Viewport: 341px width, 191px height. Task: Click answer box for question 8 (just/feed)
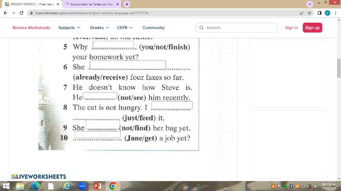point(172,105)
